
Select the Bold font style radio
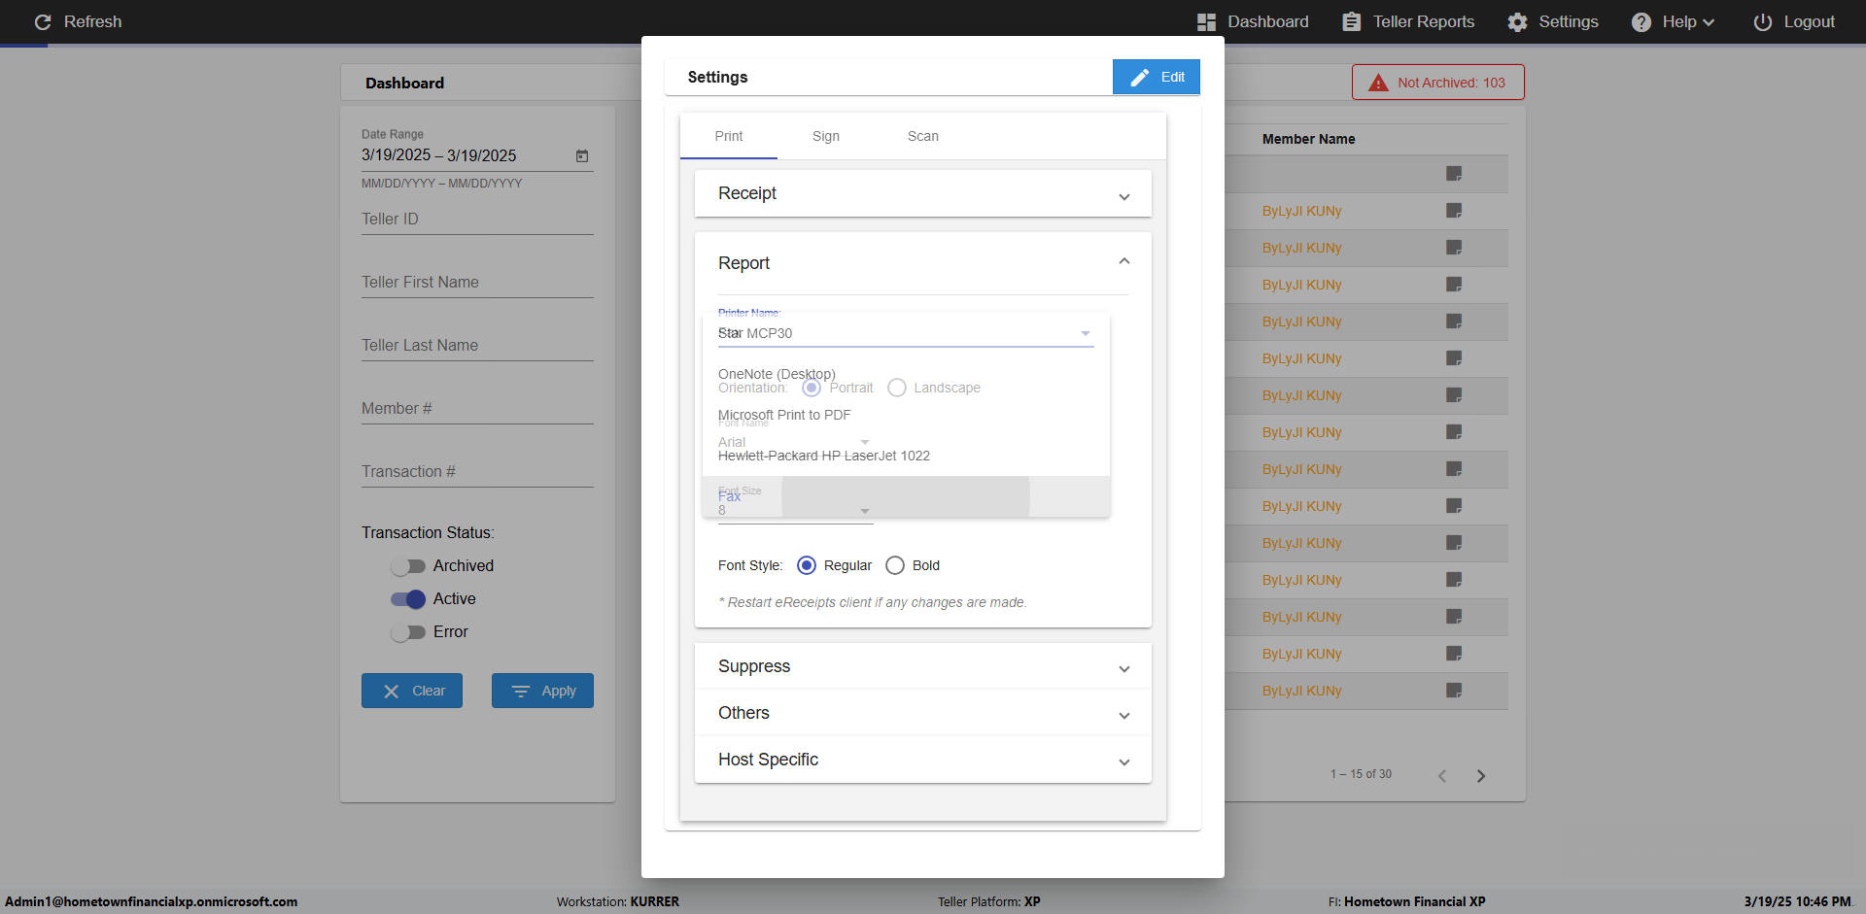coord(895,565)
